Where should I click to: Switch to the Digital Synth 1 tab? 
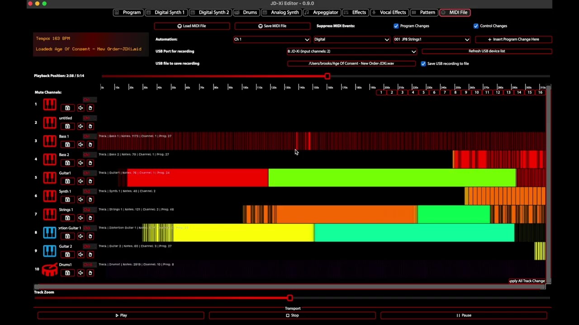[166, 12]
